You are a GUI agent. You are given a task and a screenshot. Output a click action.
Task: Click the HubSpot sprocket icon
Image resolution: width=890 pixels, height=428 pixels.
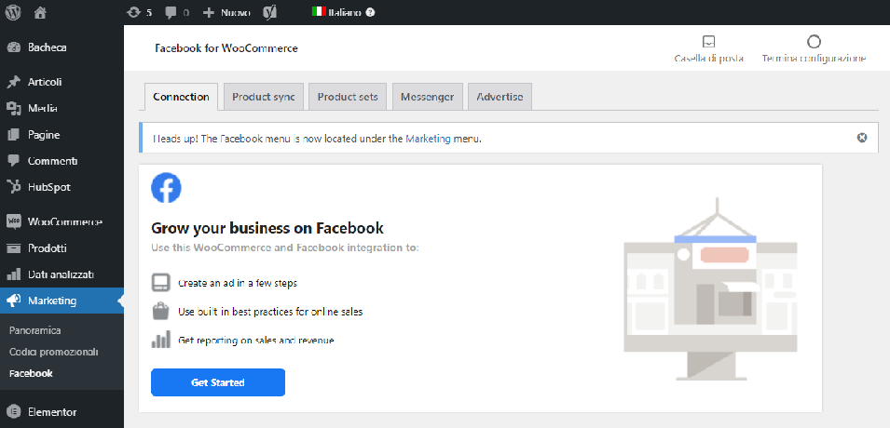pyautogui.click(x=14, y=187)
